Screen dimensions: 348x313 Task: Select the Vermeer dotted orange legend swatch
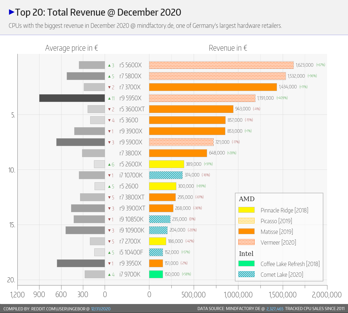coord(246,242)
